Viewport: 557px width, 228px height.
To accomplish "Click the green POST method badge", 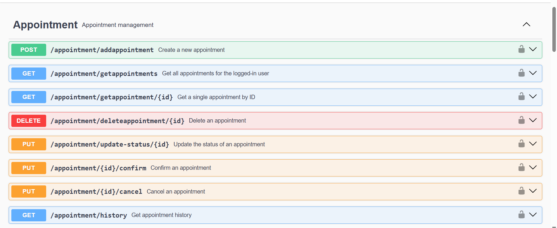I will pos(29,50).
